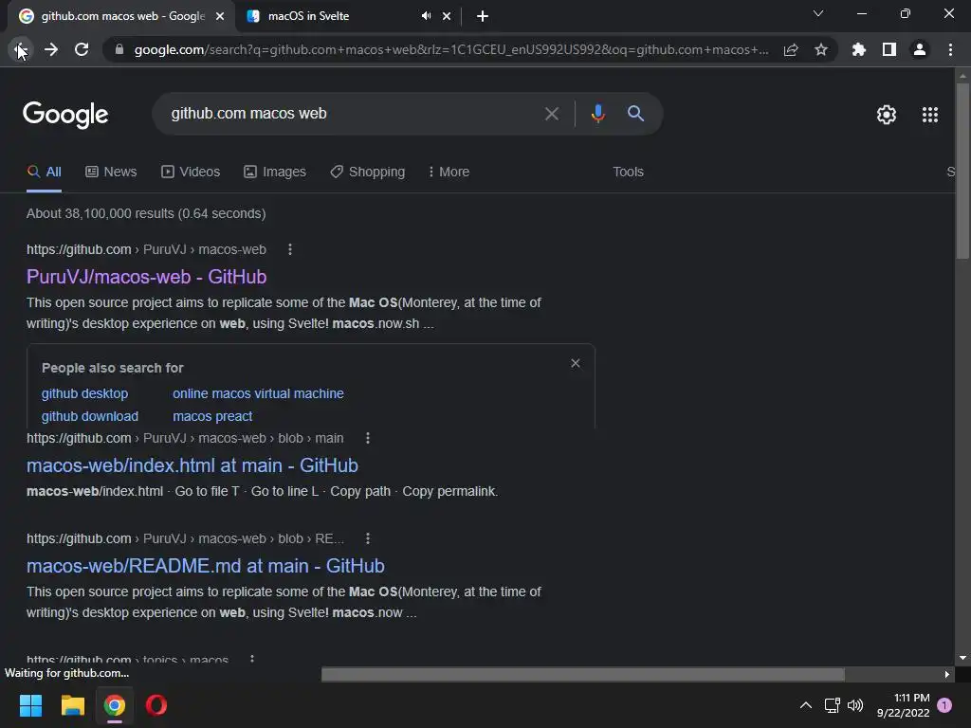Close the People also search for box
This screenshot has width=971, height=728.
[576, 363]
